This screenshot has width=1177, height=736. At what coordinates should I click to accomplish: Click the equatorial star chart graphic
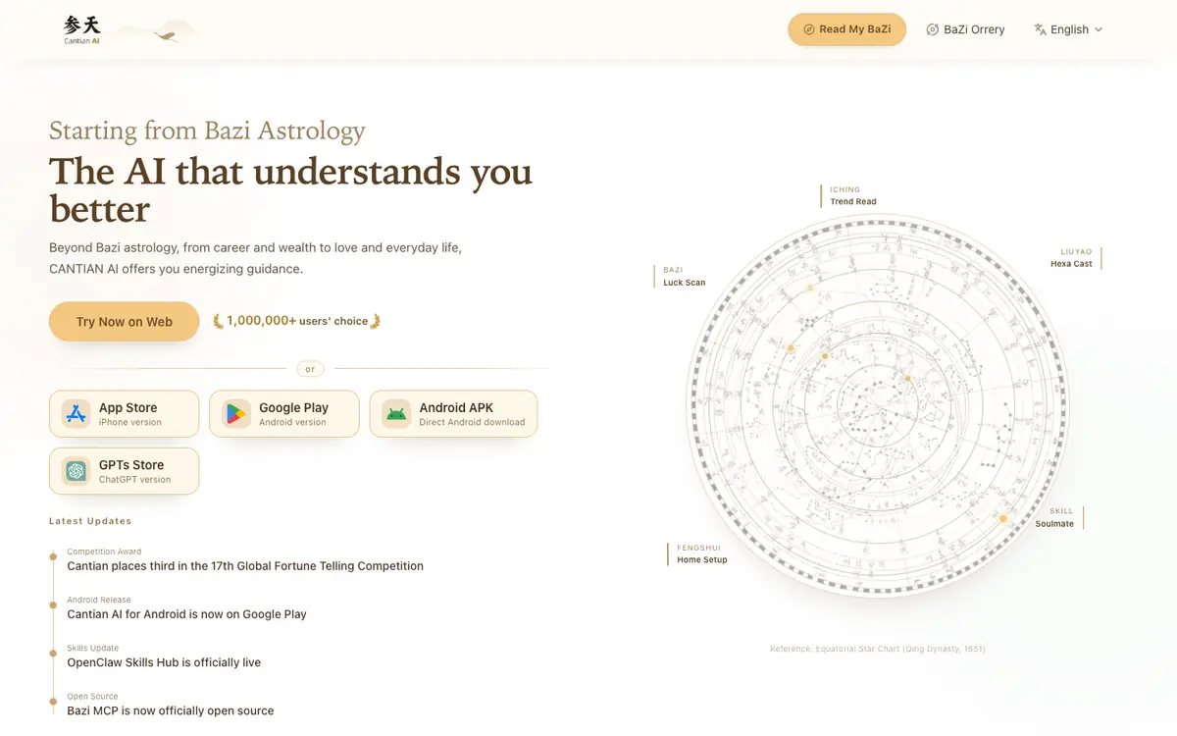878,405
